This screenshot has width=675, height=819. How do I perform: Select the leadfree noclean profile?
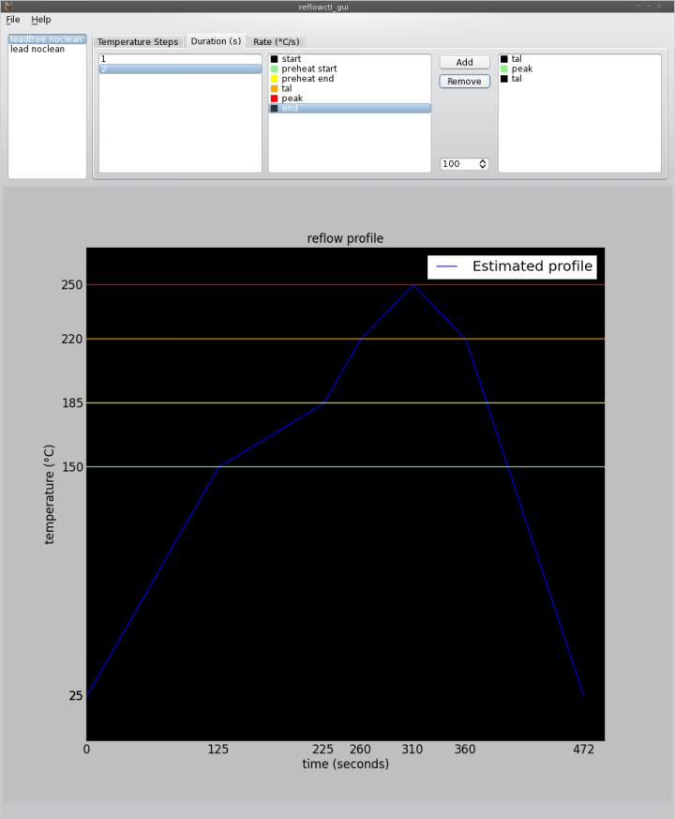coord(46,39)
